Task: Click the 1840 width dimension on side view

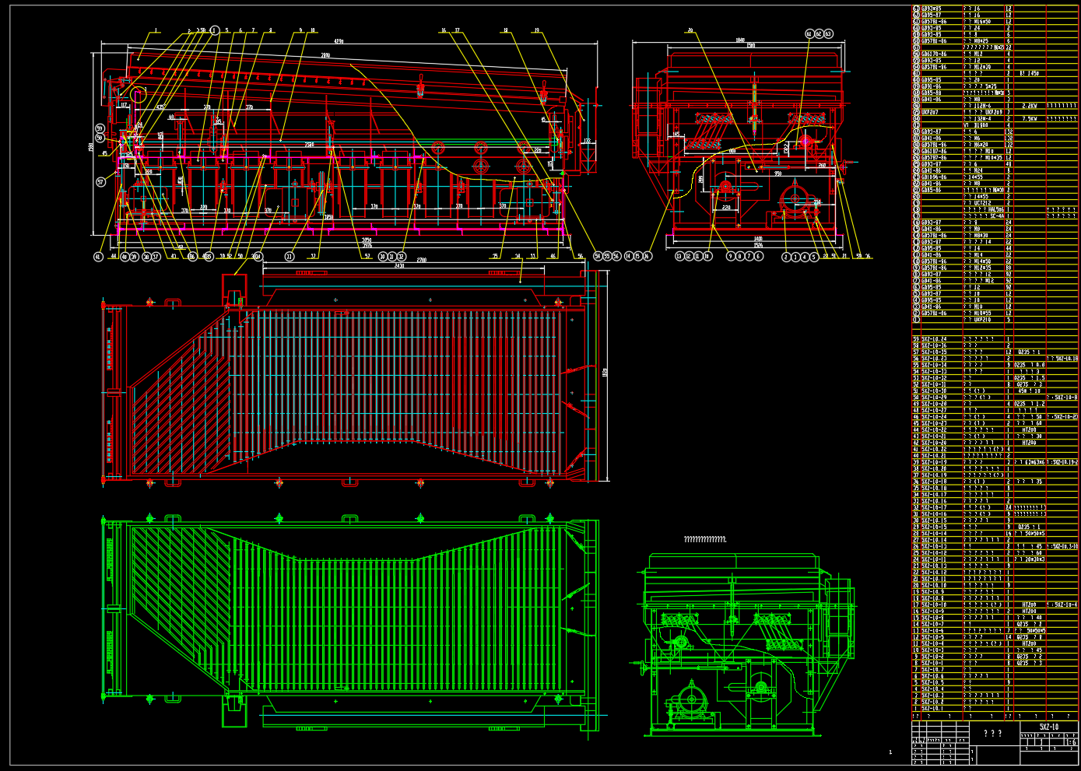Action: [740, 40]
